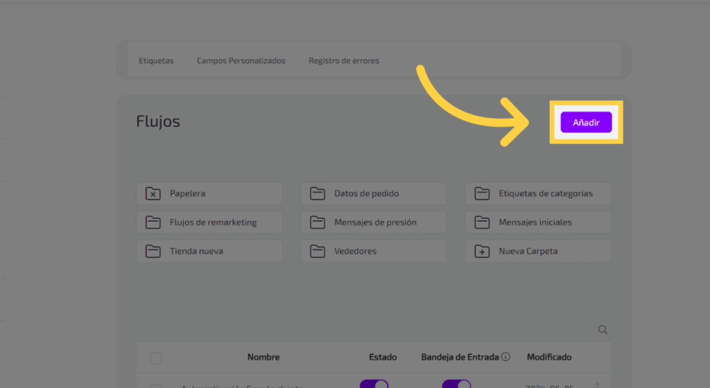Toggle Bandeja de Entrada switch of first flow
Viewport: 710px width, 388px height.
[x=456, y=384]
